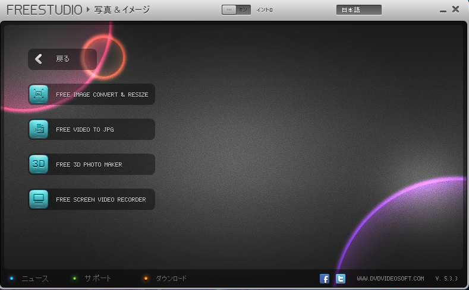The image size is (469, 290).
Task: Launch FREE VIDEO TO JPG
Action: coord(92,129)
